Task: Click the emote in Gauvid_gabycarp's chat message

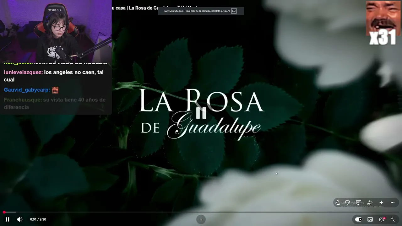Action: (55, 90)
